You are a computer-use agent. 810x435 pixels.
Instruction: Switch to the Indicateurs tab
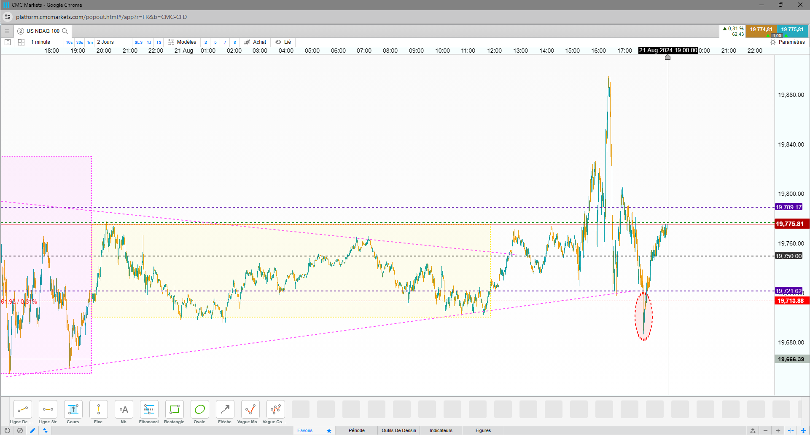point(441,430)
